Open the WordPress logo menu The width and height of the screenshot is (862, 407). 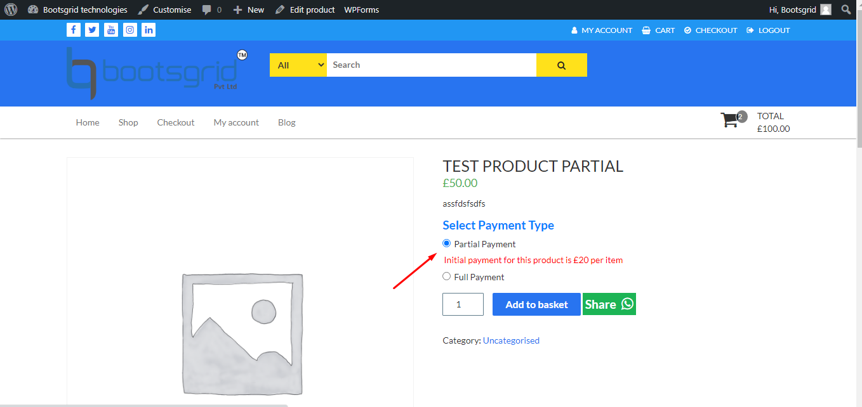10,10
